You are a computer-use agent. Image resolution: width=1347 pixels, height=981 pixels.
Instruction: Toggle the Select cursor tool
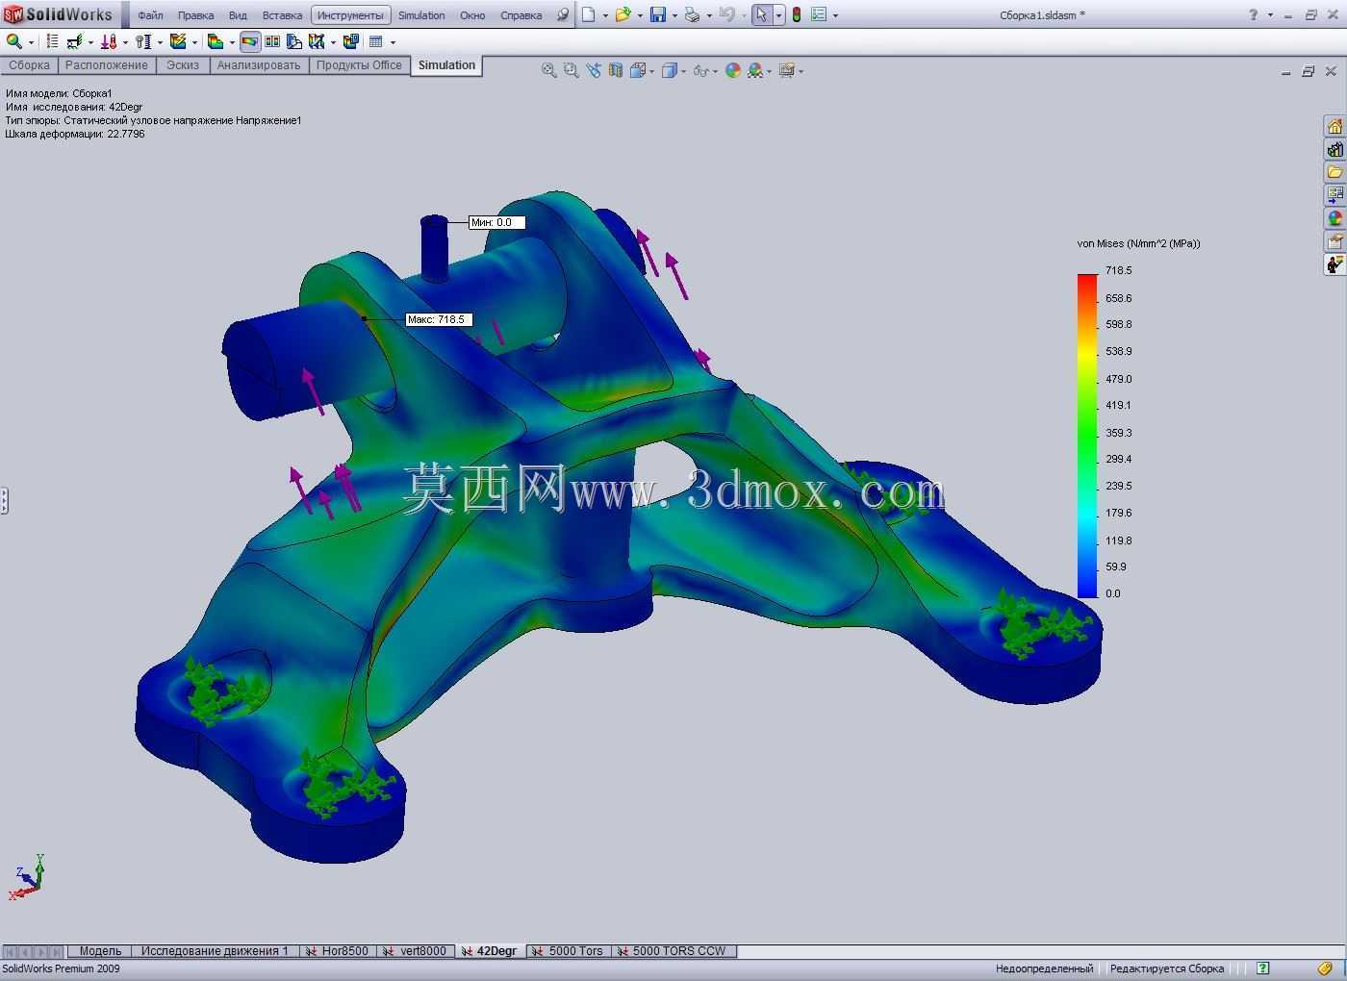762,14
